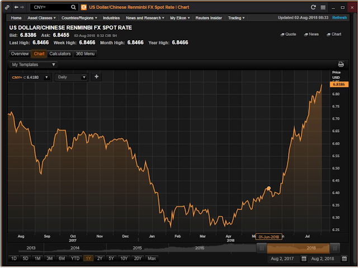Select the 10Y time range
Image resolution: width=358 pixels, height=268 pixels.
(124, 258)
